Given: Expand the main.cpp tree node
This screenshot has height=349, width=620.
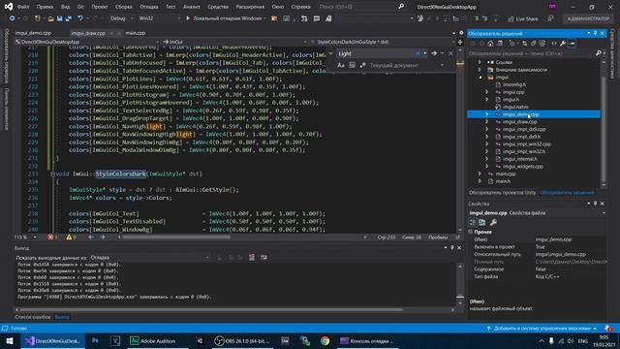Looking at the screenshot, I should [x=480, y=174].
